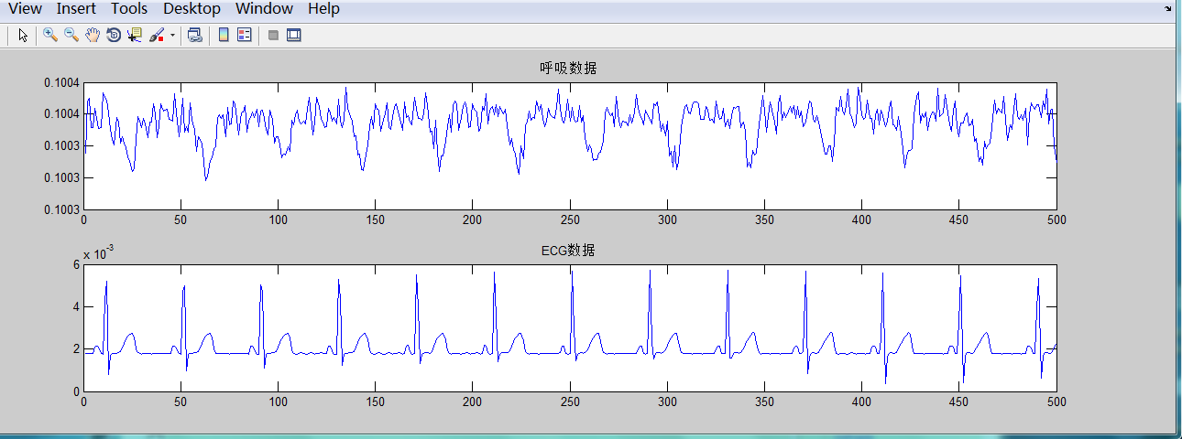Screen dimensions: 1182x439
Task: Open the View menu
Action: pyautogui.click(x=25, y=9)
